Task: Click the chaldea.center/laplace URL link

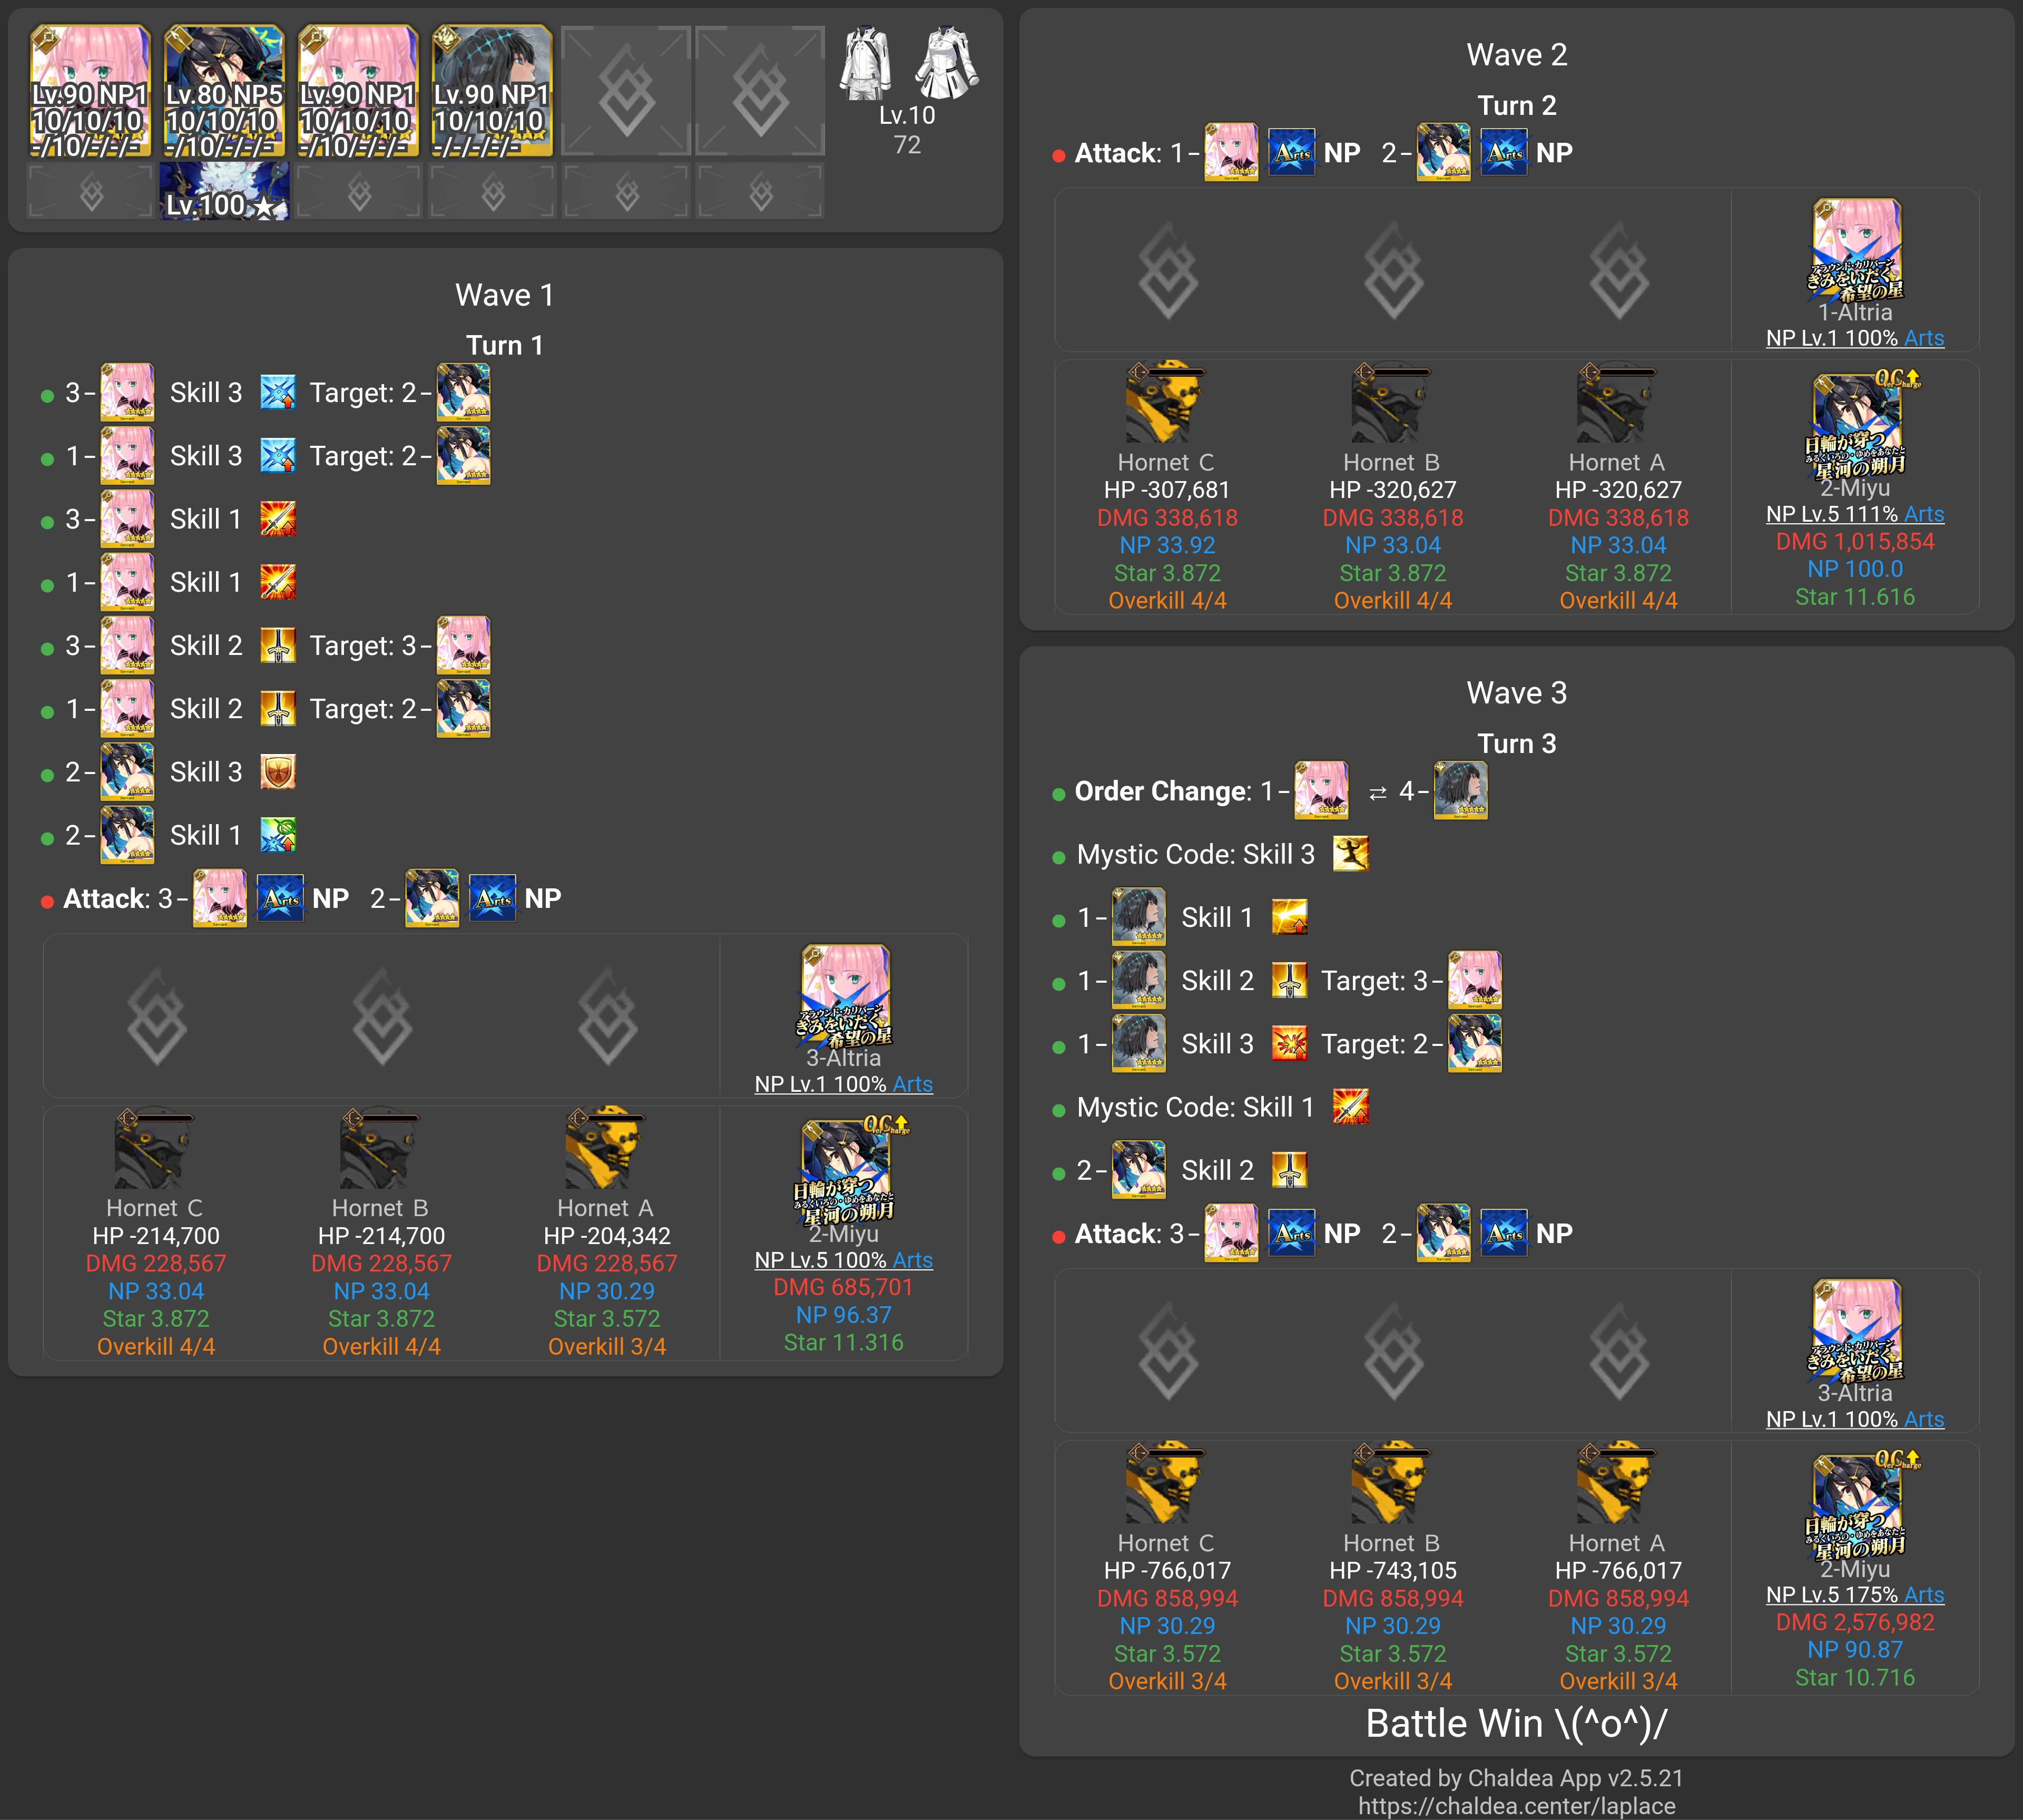Action: point(1516,1806)
